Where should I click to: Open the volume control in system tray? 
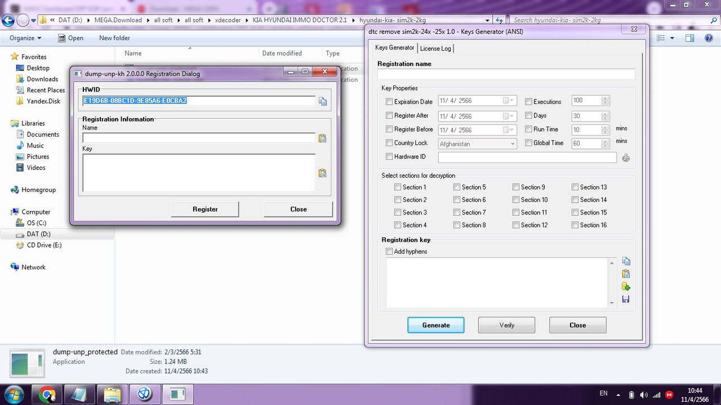[x=644, y=395]
